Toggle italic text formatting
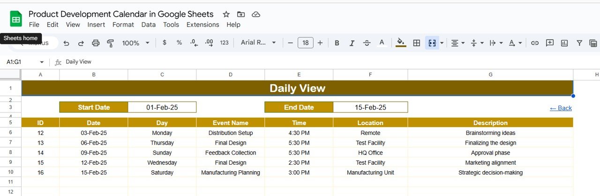 [x=352, y=43]
